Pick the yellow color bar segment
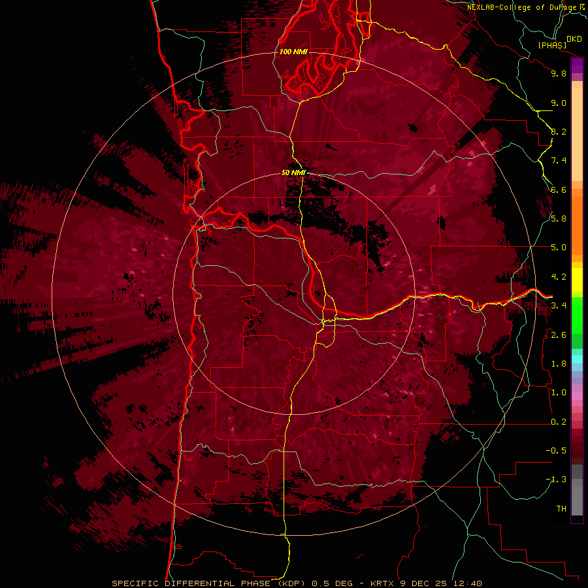This screenshot has width=588, height=588. pos(577,280)
